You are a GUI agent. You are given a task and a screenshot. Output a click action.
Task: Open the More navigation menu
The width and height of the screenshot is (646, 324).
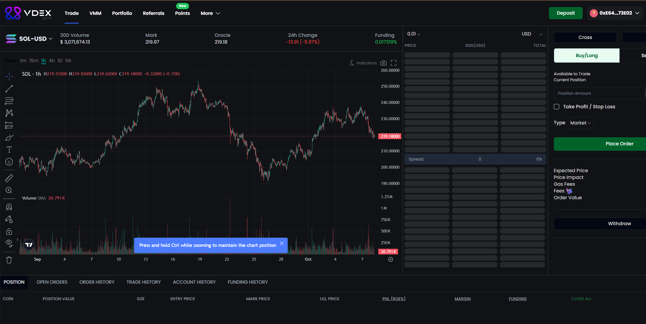coord(210,13)
